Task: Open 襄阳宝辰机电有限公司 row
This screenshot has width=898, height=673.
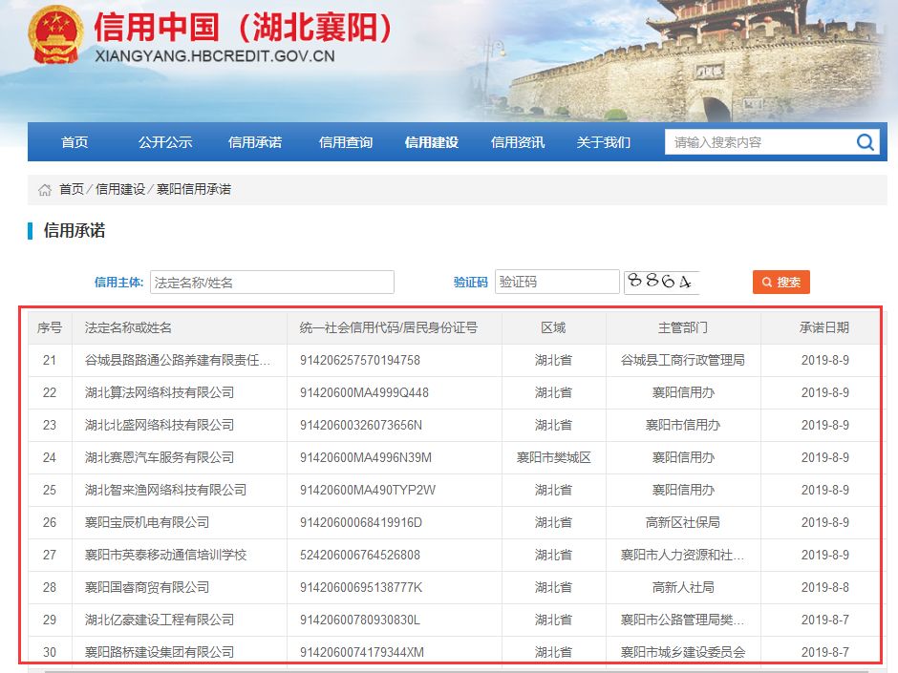Action: pyautogui.click(x=147, y=522)
